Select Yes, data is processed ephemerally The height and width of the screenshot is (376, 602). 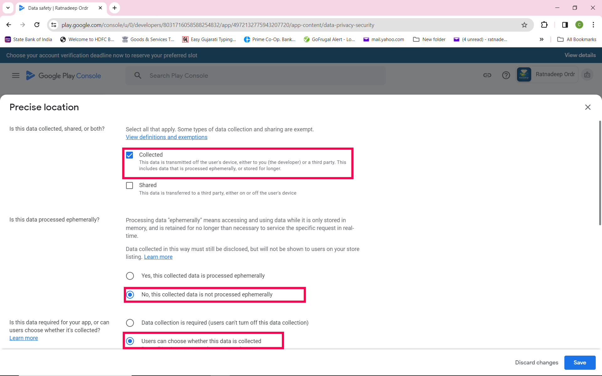click(x=130, y=276)
